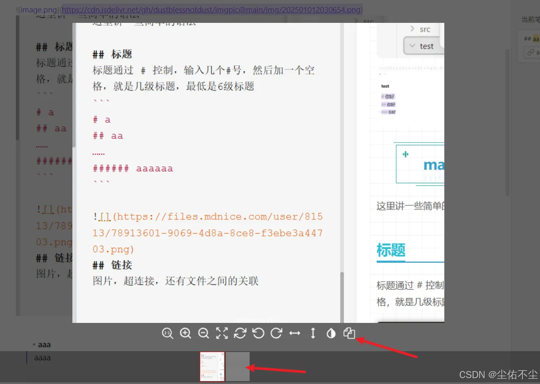Reset the image with the circular refresh icon
The height and width of the screenshot is (384, 540).
(x=240, y=333)
